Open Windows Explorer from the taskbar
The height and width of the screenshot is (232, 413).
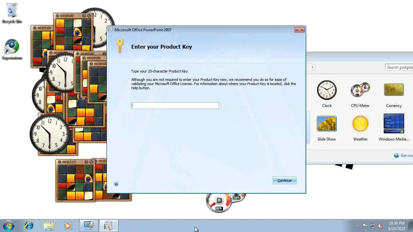49,226
